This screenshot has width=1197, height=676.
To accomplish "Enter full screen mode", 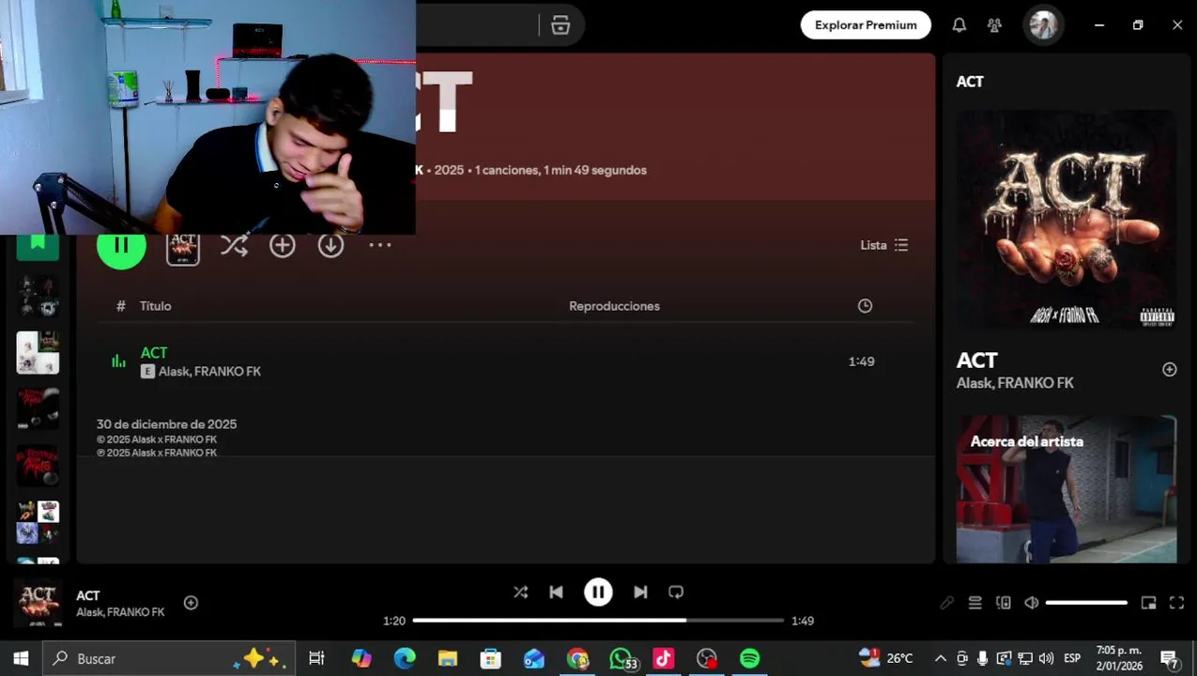I will [1176, 603].
